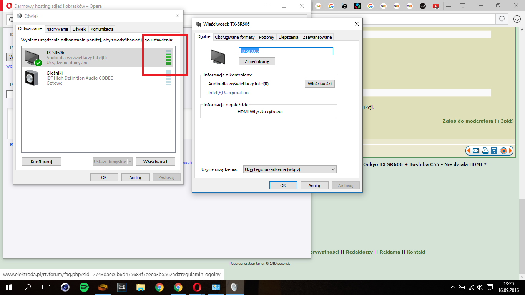Open the 'Obsługiwane formaty' tab
Viewport: 525px width, 295px height.
(x=235, y=37)
